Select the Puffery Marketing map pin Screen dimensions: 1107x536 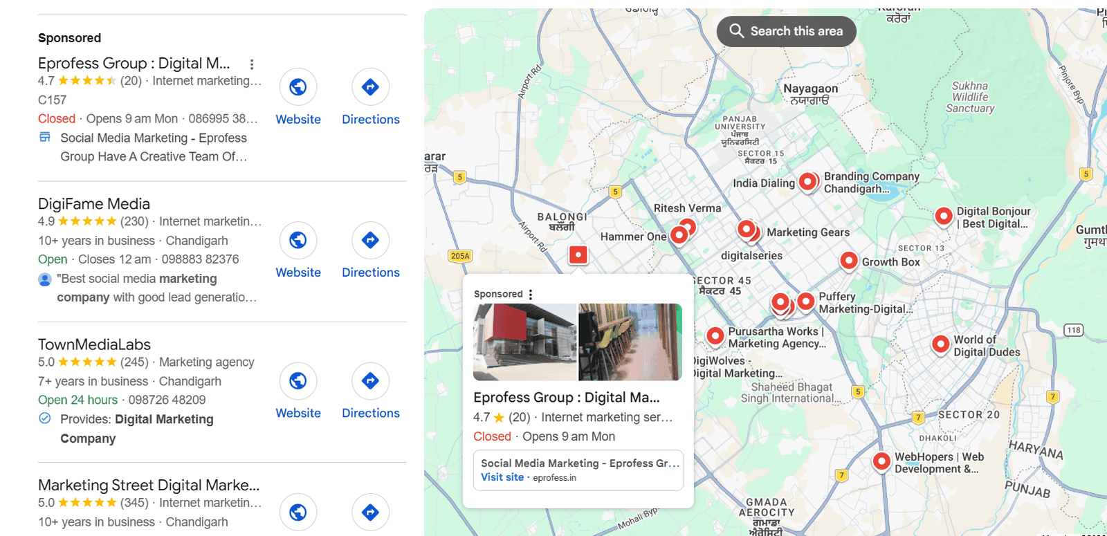pos(806,302)
